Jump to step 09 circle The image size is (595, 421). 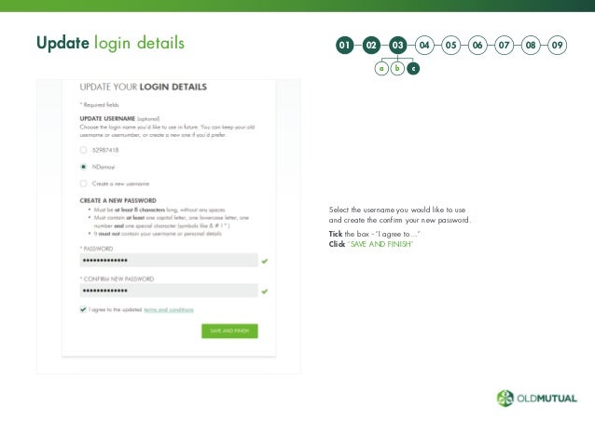tap(557, 45)
